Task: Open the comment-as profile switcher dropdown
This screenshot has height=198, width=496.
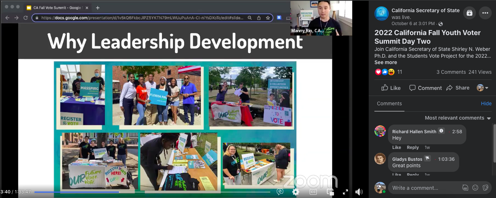Action: pos(482,88)
